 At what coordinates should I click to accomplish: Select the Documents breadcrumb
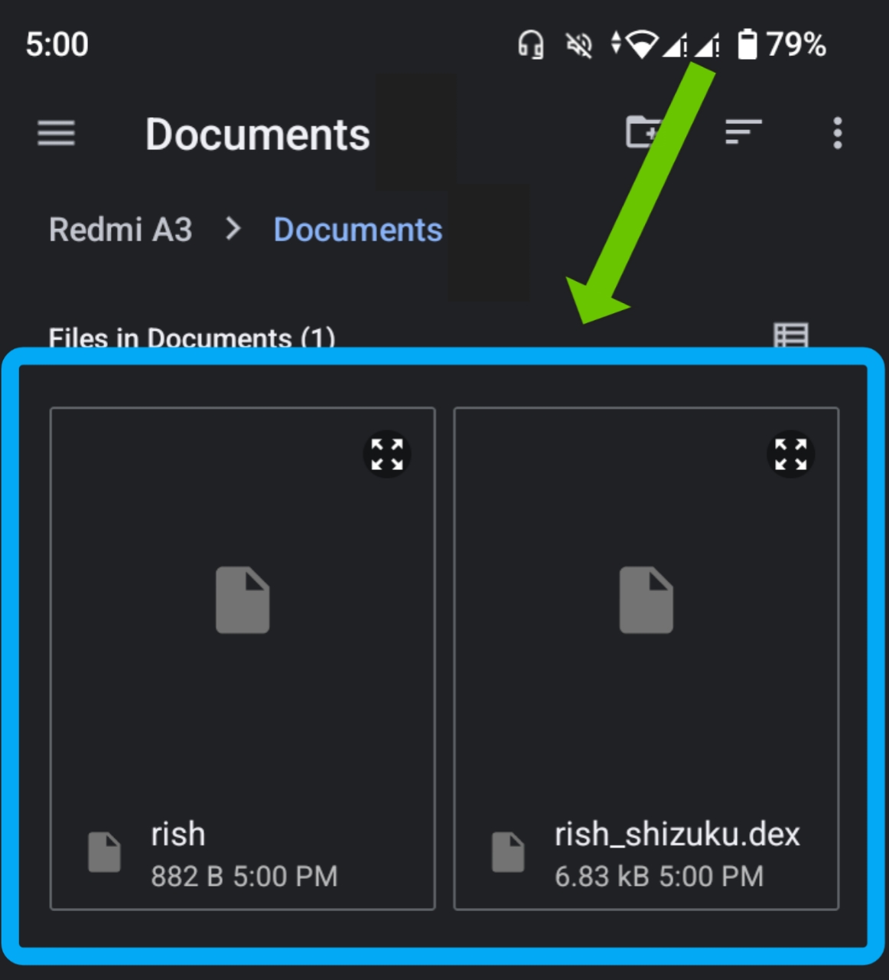pyautogui.click(x=357, y=230)
